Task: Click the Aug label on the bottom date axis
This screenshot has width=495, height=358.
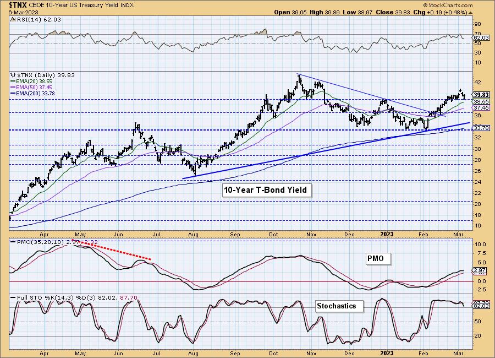Action: pos(193,353)
